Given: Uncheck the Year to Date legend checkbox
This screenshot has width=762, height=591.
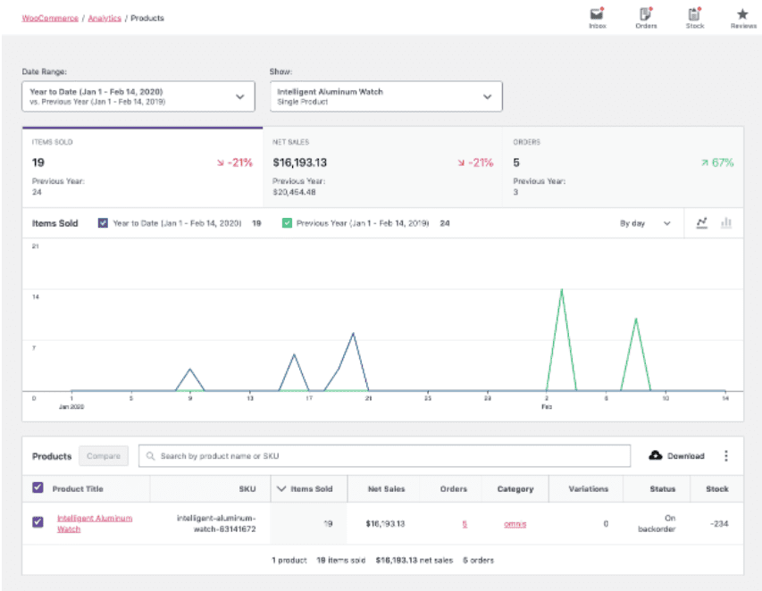Looking at the screenshot, I should [101, 222].
